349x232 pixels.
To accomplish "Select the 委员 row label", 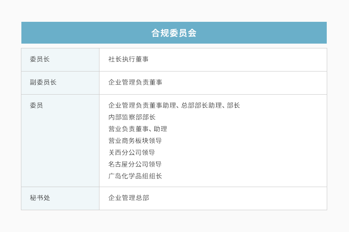I will [x=36, y=106].
